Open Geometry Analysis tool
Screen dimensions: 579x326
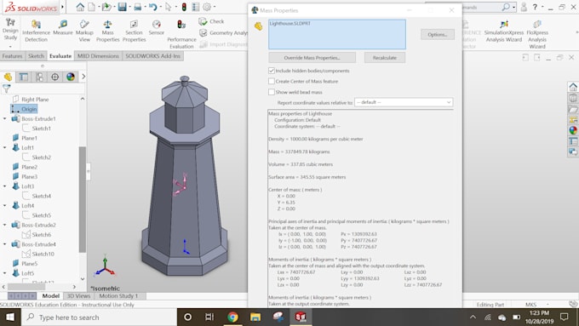223,33
